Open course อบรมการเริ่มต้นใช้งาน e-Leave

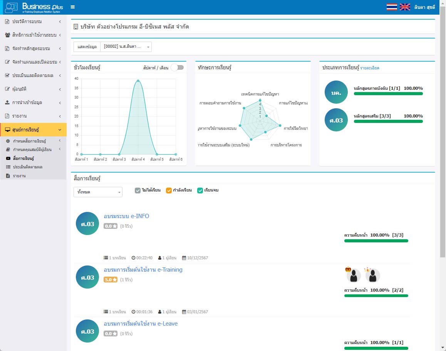141,324
